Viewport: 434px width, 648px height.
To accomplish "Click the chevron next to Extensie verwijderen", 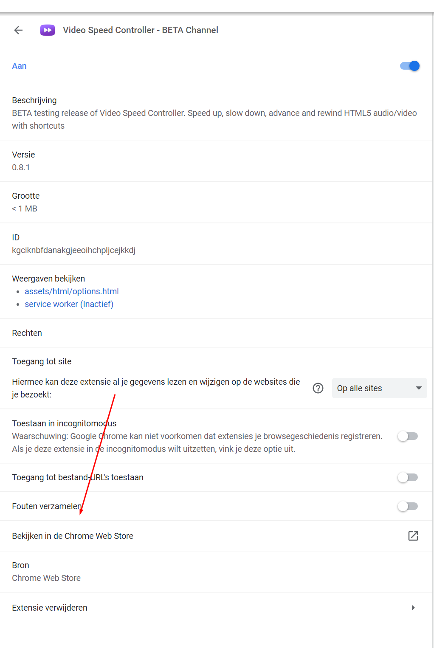I will click(413, 608).
